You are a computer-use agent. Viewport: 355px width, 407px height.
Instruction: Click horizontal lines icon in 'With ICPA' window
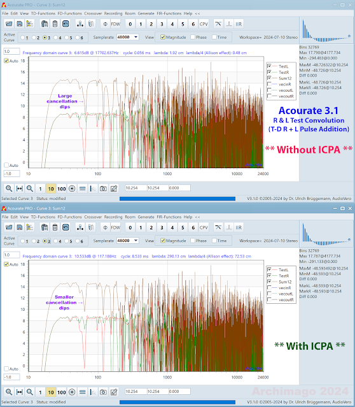click(x=83, y=392)
